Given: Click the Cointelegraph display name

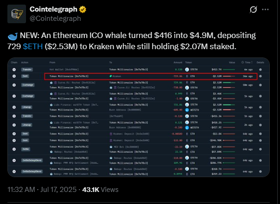Looking at the screenshot, I should click(53, 9).
